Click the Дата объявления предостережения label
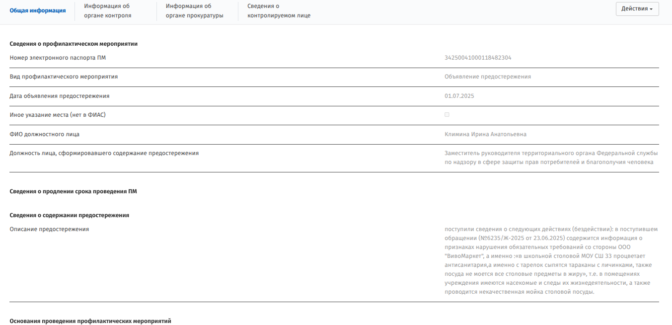The width and height of the screenshot is (672, 325). 60,96
